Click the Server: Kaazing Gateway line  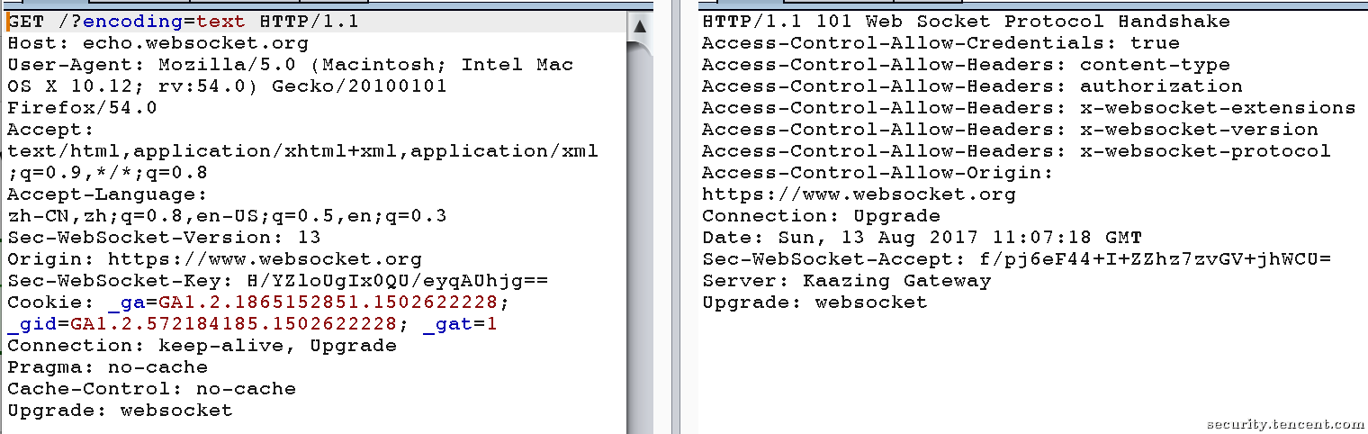[846, 281]
